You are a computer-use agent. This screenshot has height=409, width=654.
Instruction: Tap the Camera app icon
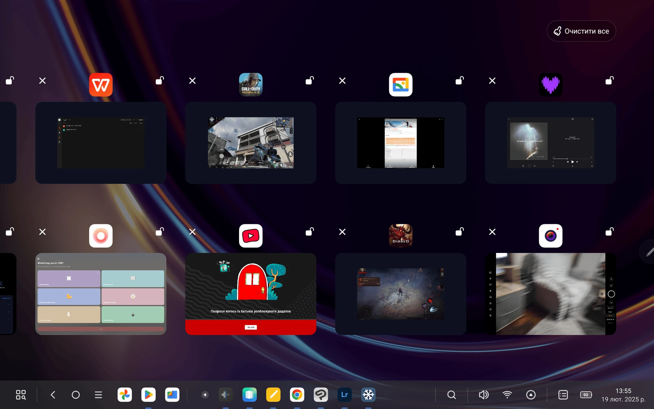550,236
